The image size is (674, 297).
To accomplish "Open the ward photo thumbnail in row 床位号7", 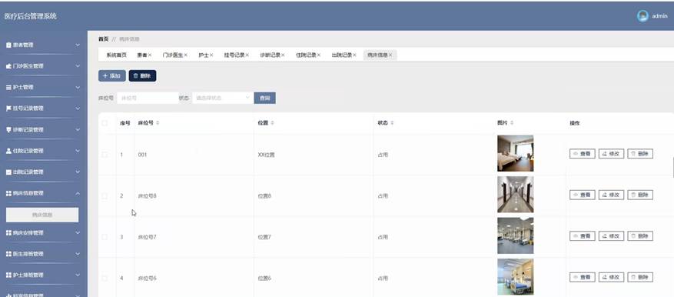I will tap(515, 235).
